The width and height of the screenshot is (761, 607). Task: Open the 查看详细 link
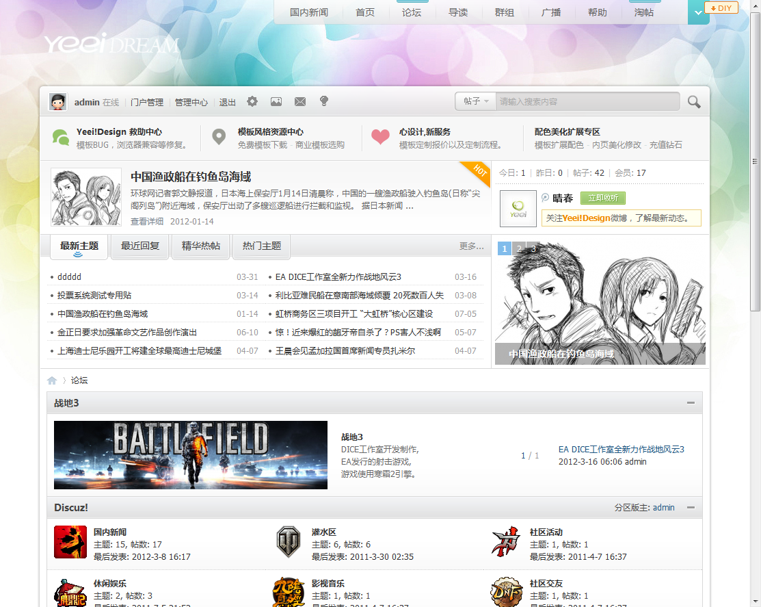[147, 222]
